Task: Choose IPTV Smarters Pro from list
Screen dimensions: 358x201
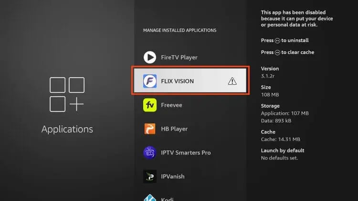Action: click(190, 152)
